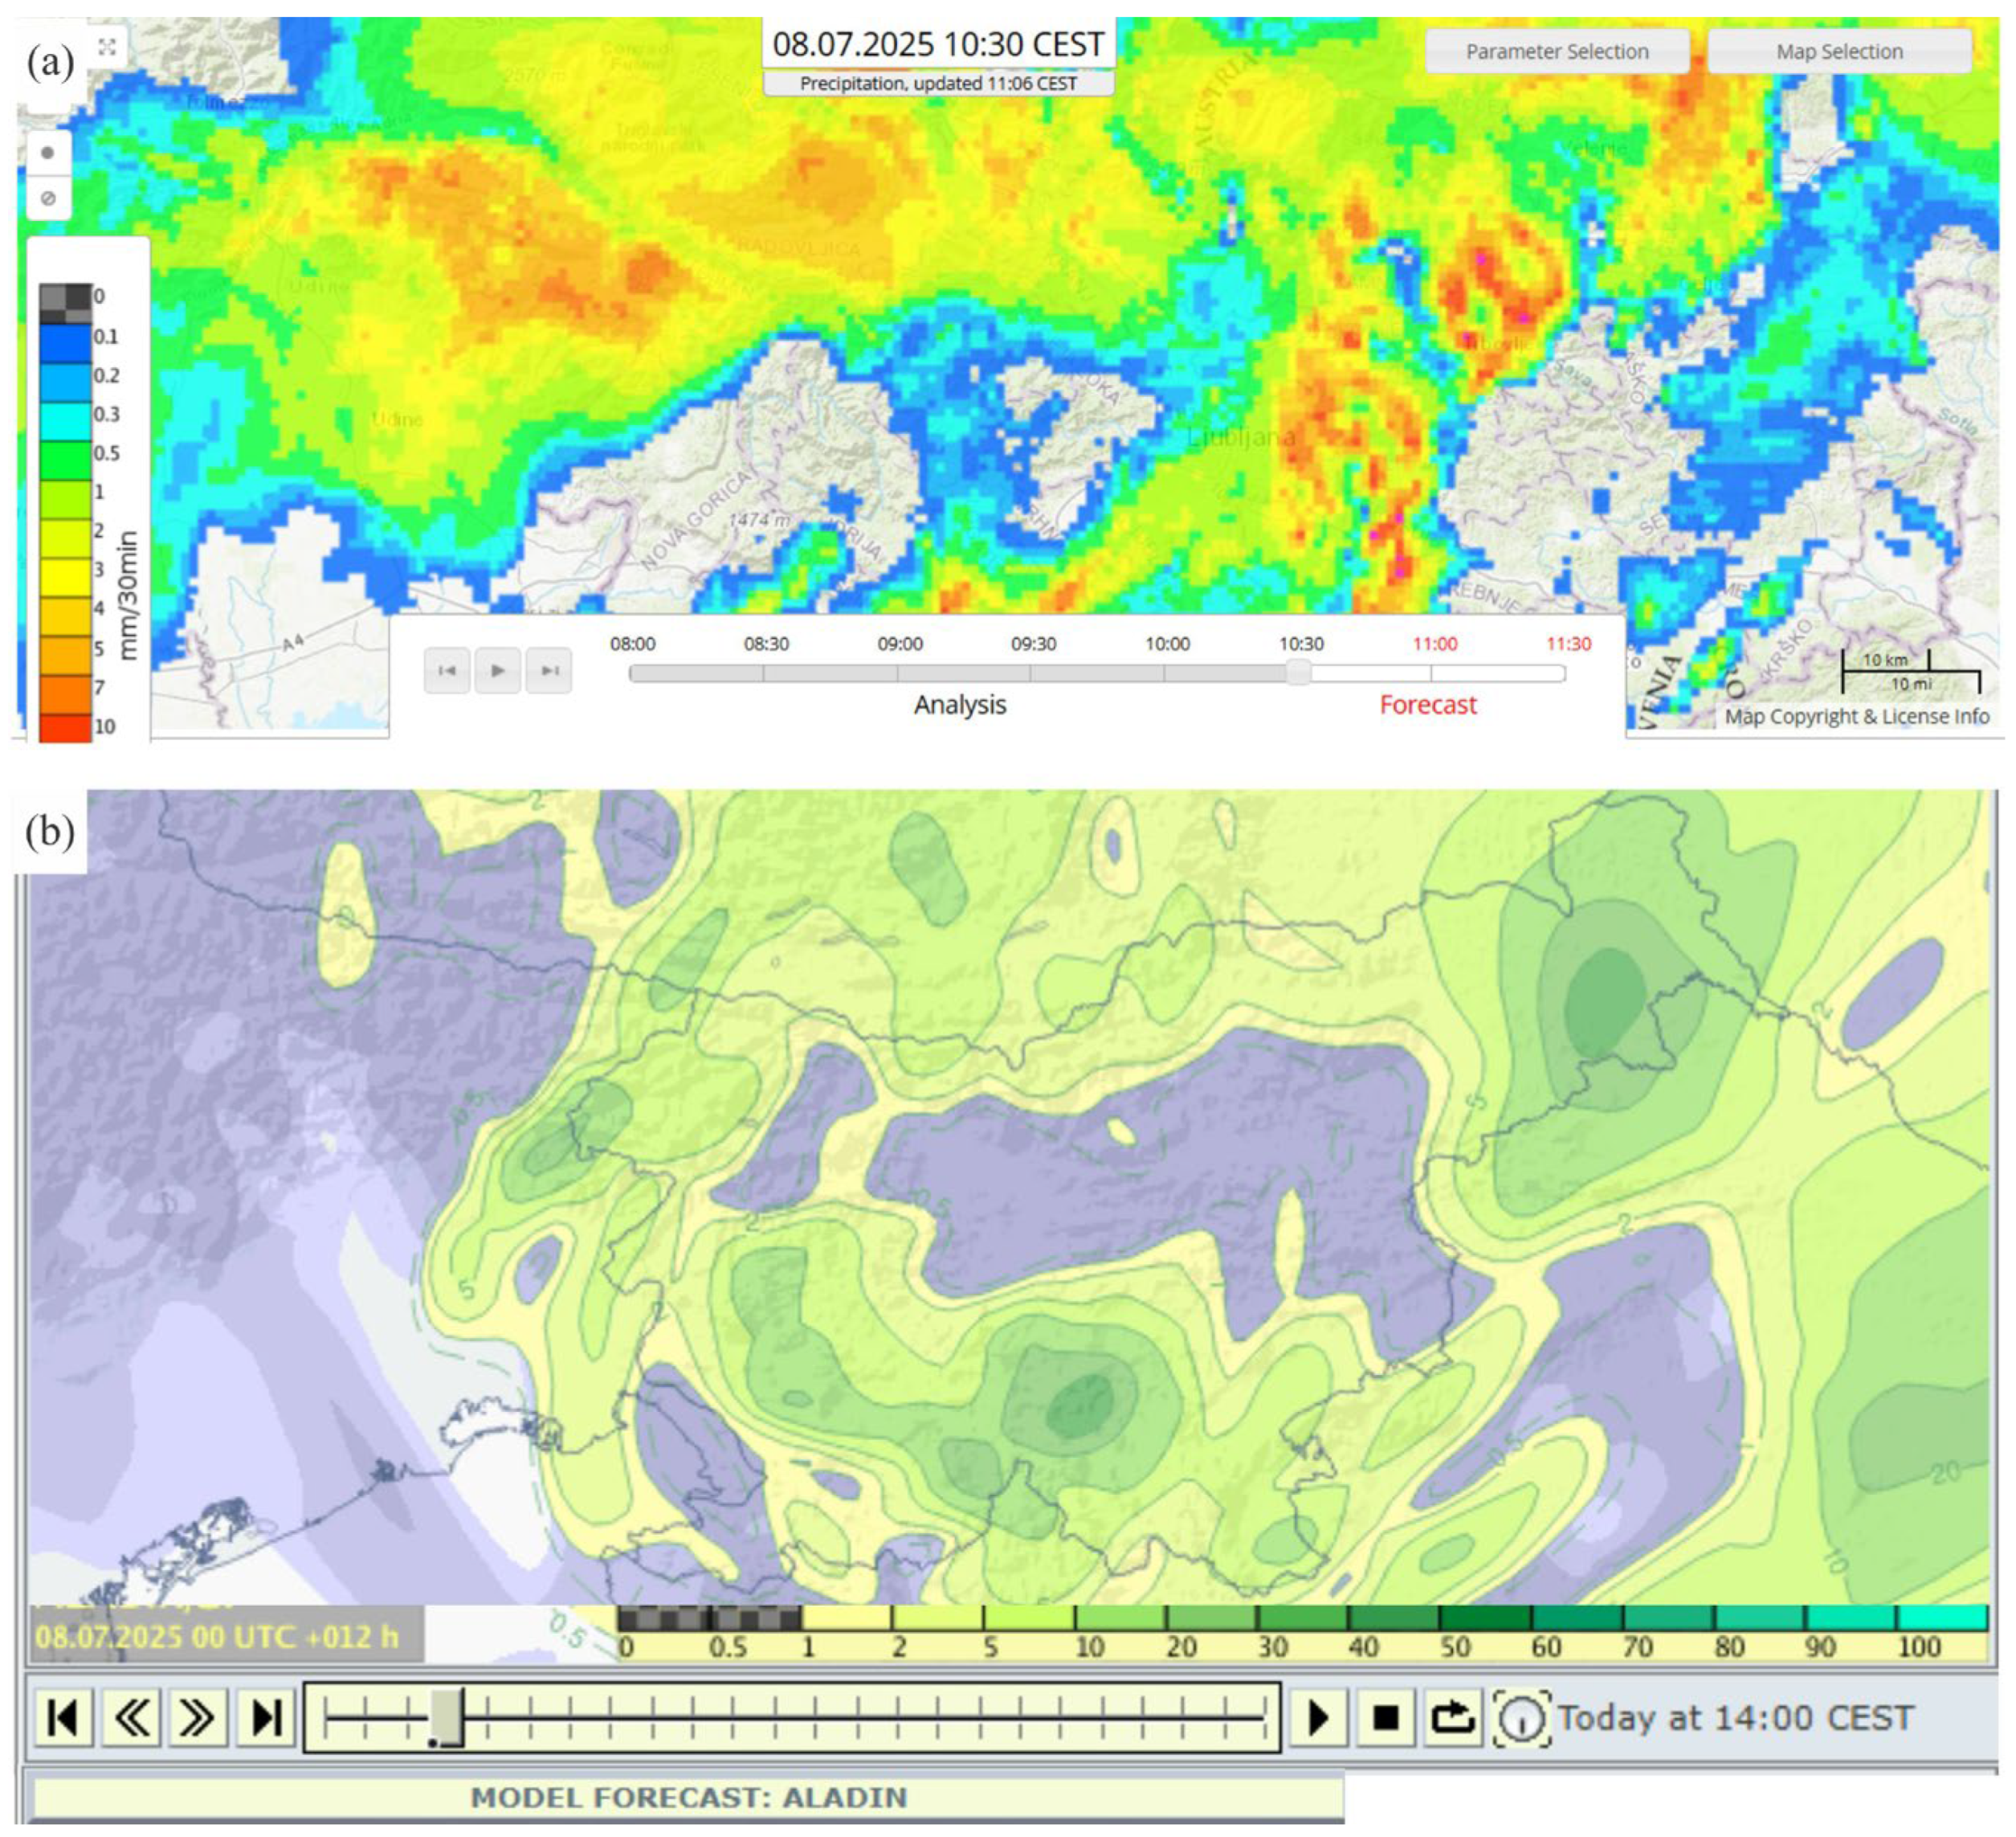Image resolution: width=2016 pixels, height=1837 pixels.
Task: Jump to first frame of ALADIN forecast
Action: pyautogui.click(x=63, y=1719)
